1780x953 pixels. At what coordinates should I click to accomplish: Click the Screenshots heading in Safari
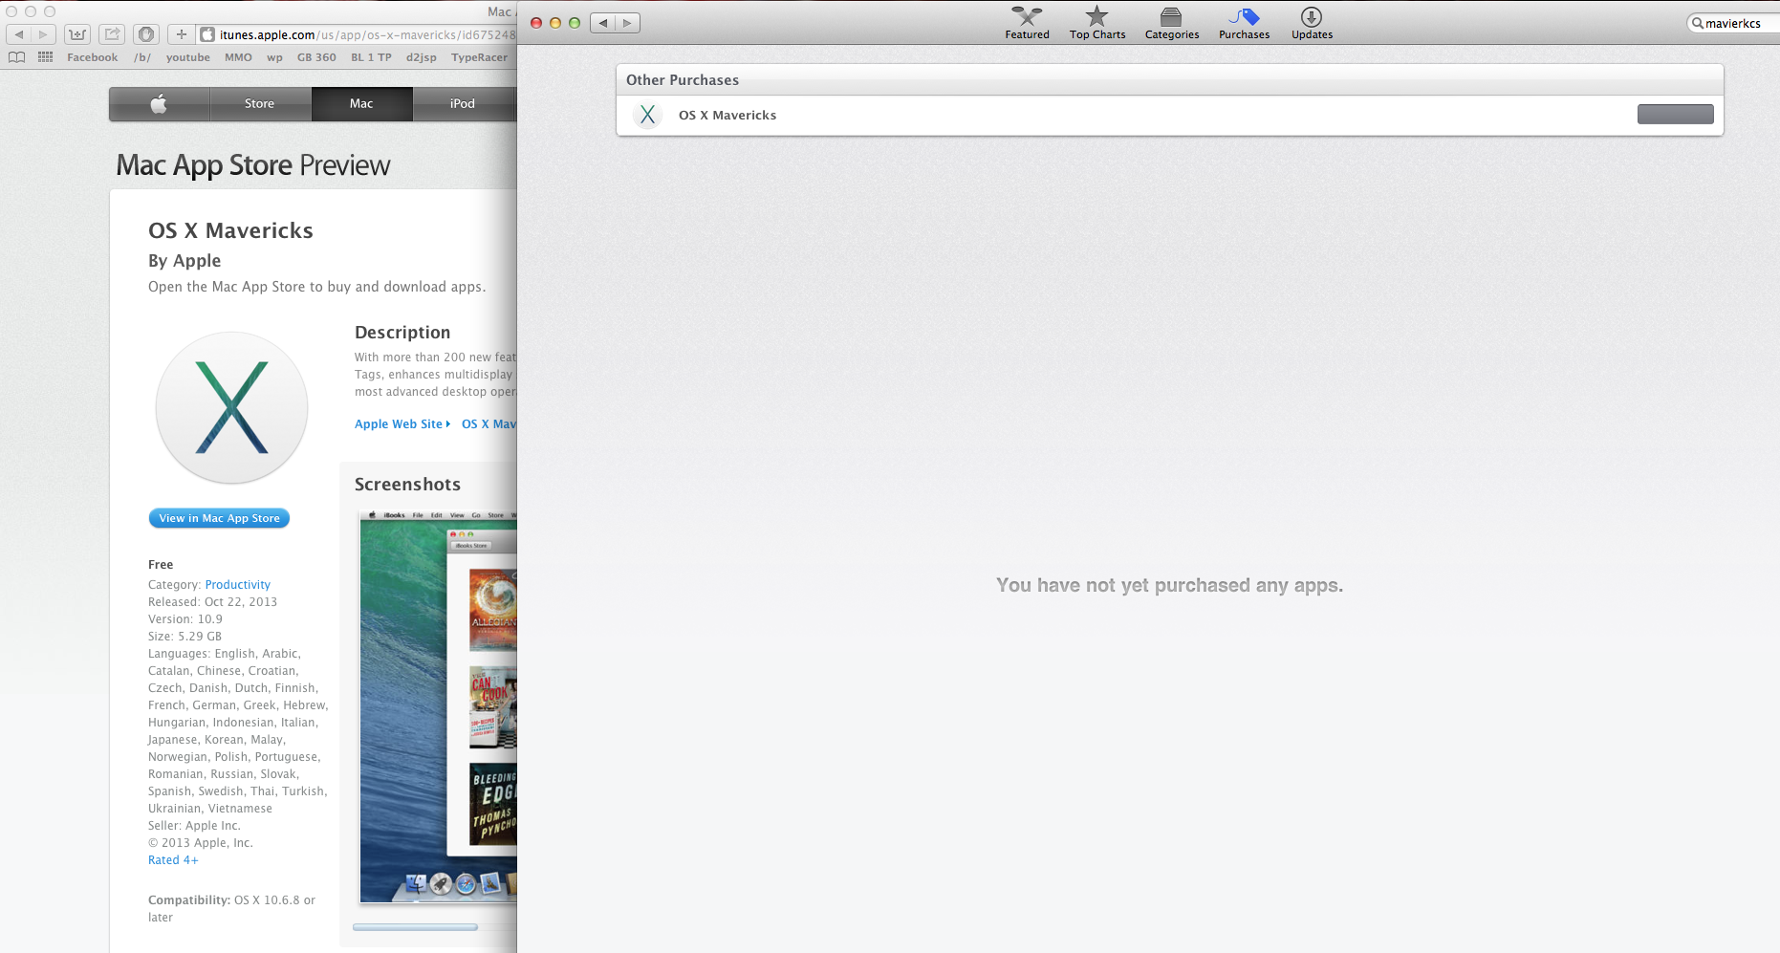tap(407, 485)
